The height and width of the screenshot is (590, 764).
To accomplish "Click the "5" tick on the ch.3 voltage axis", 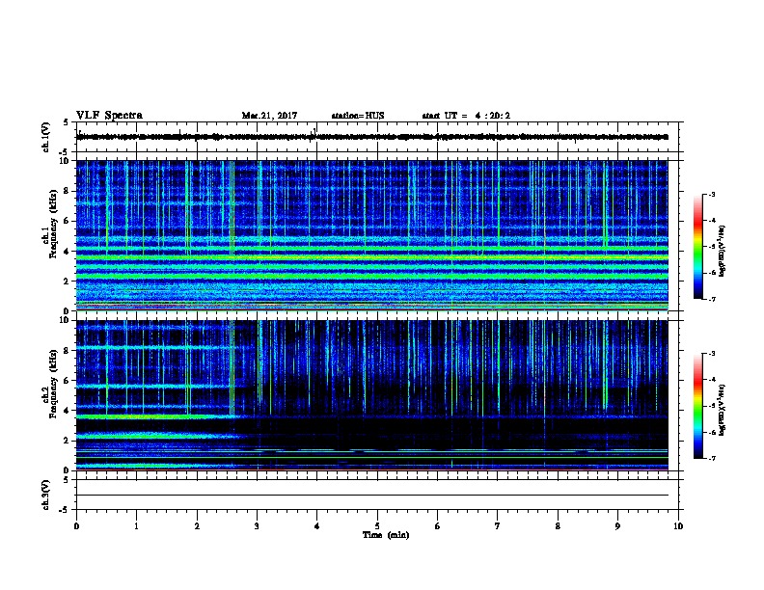I will click(x=67, y=480).
